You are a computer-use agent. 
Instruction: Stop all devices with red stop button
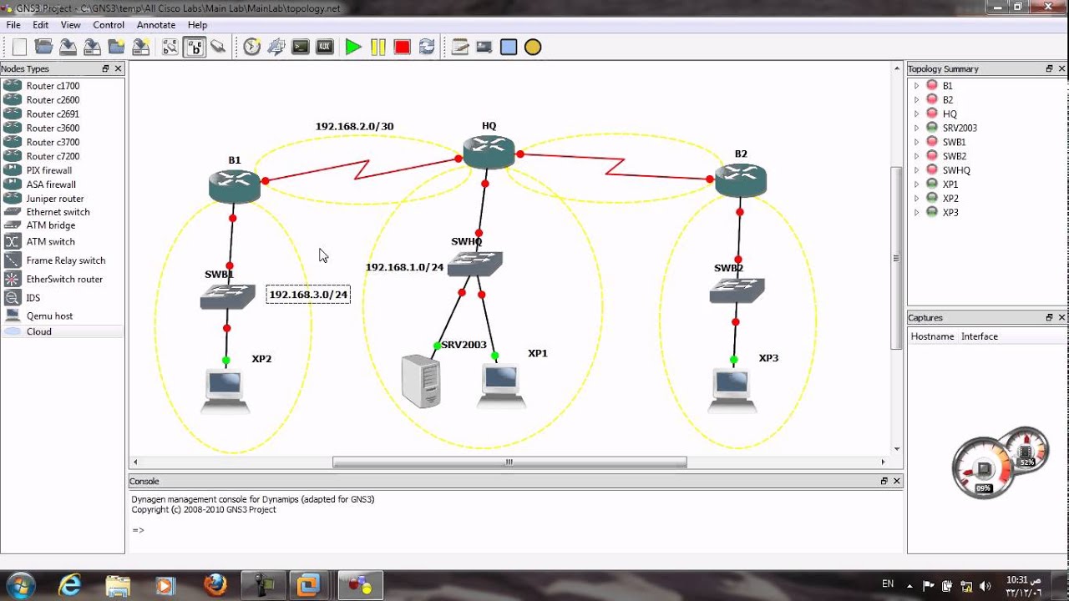[402, 47]
